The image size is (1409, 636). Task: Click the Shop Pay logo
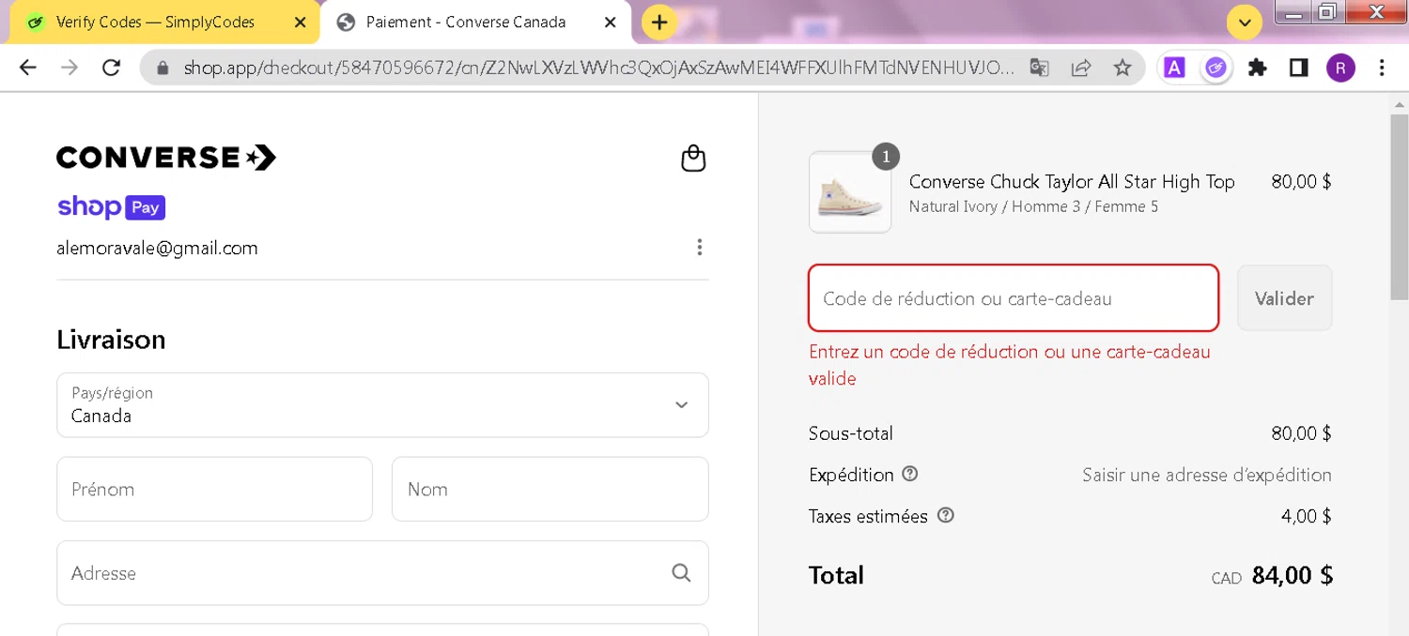(x=111, y=206)
